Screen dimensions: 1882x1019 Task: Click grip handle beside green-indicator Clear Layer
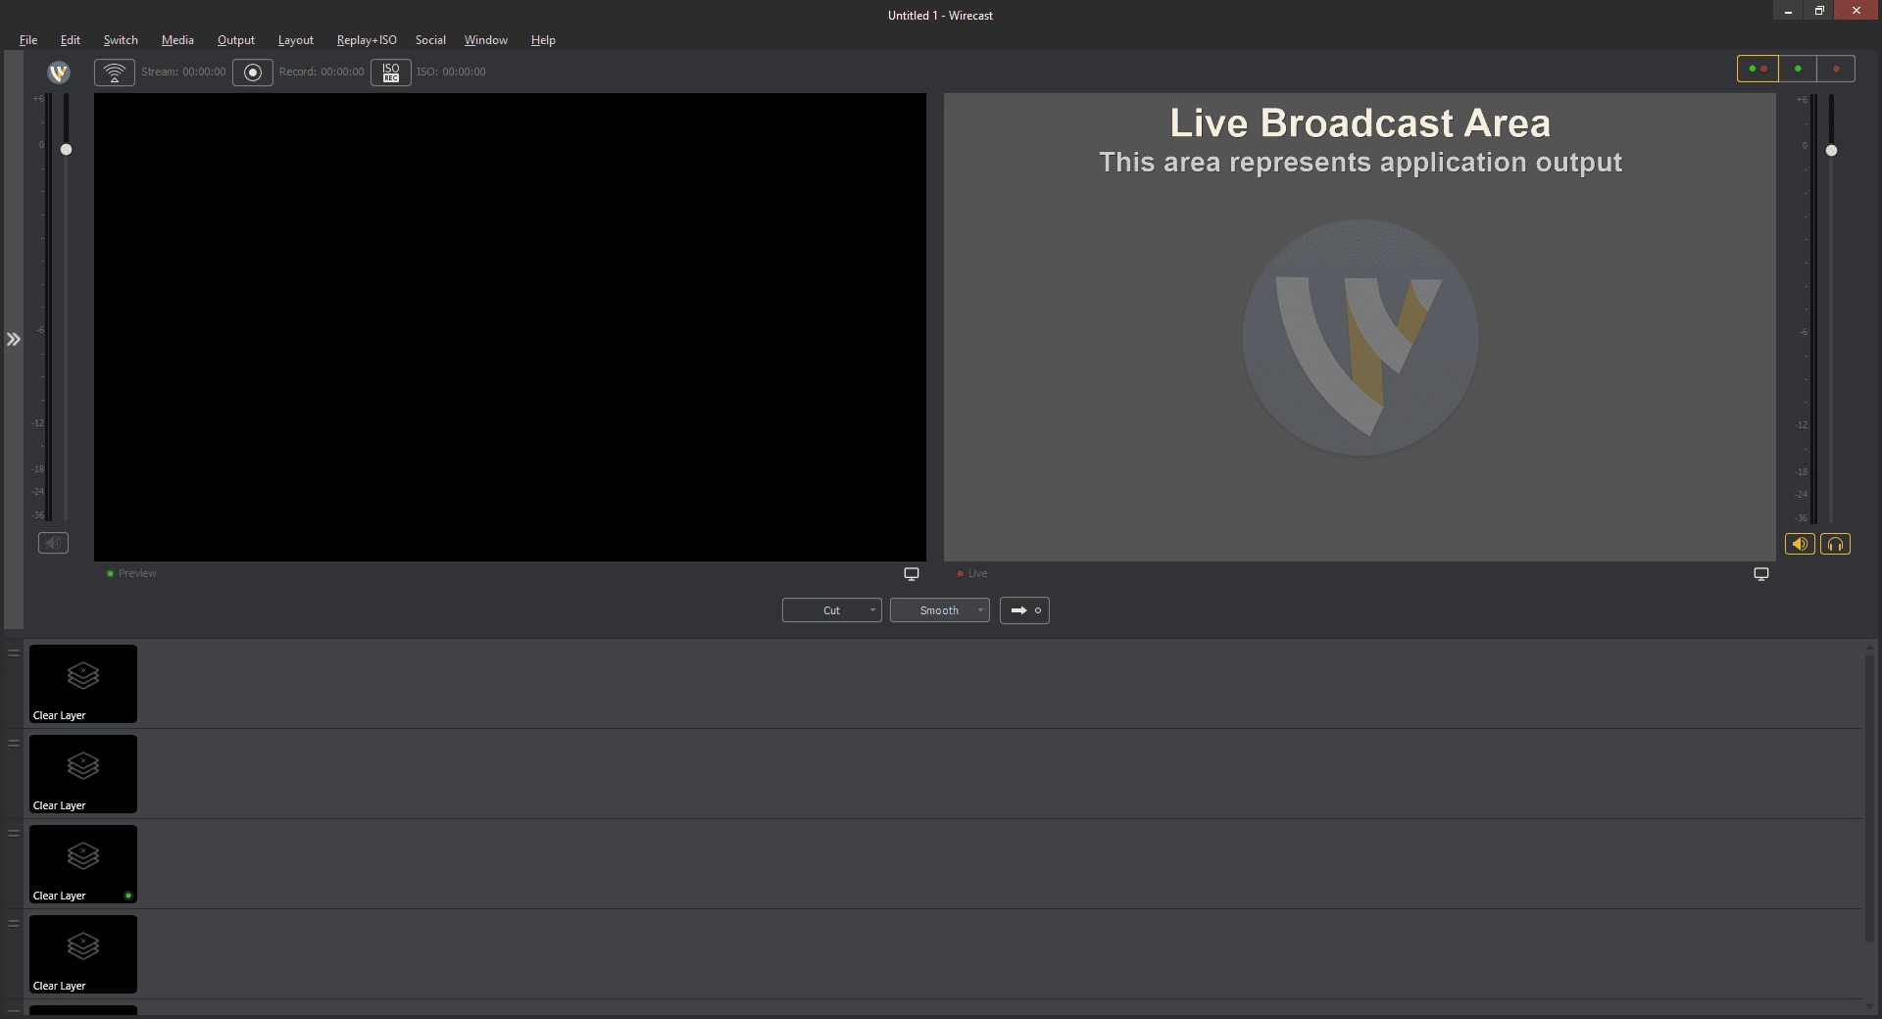click(14, 833)
